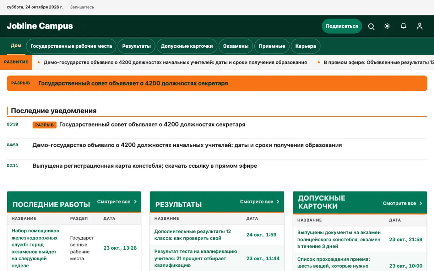Open ticker item about 4200 должностях начальных учителей

[x=175, y=62]
